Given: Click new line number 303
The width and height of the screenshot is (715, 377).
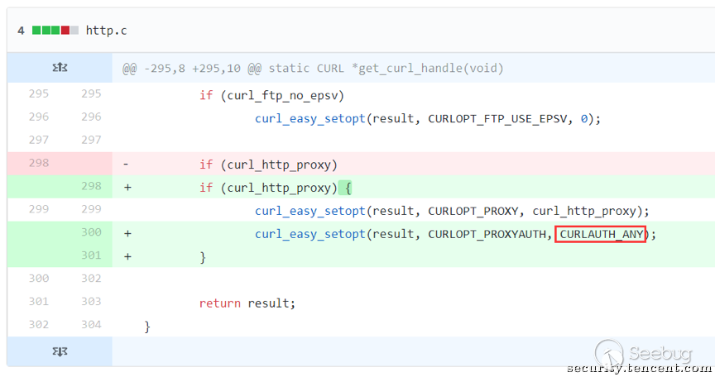Looking at the screenshot, I should 91,302.
